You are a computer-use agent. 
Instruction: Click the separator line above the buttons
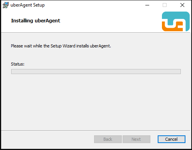pyautogui.click(x=96, y=131)
